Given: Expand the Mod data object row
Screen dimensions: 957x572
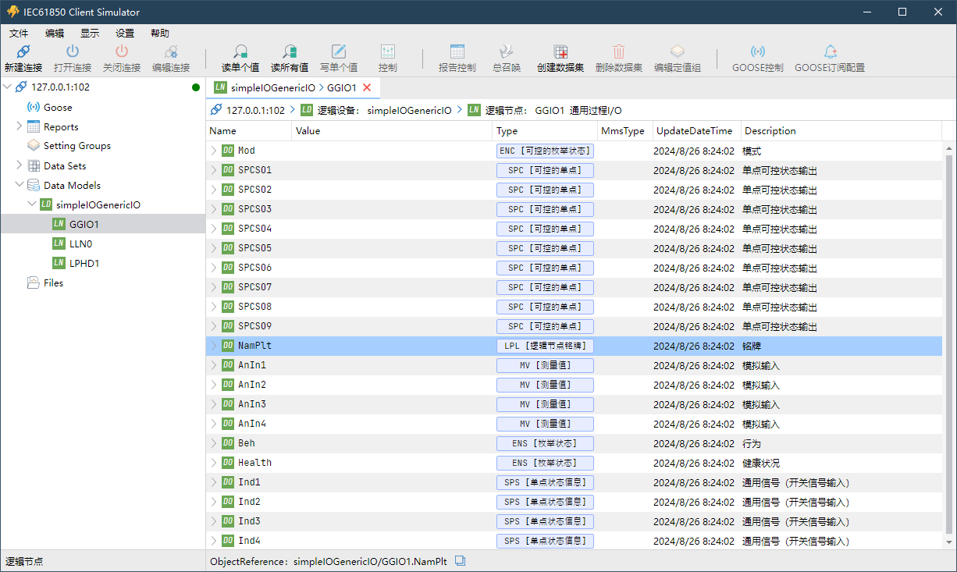Looking at the screenshot, I should (x=214, y=151).
